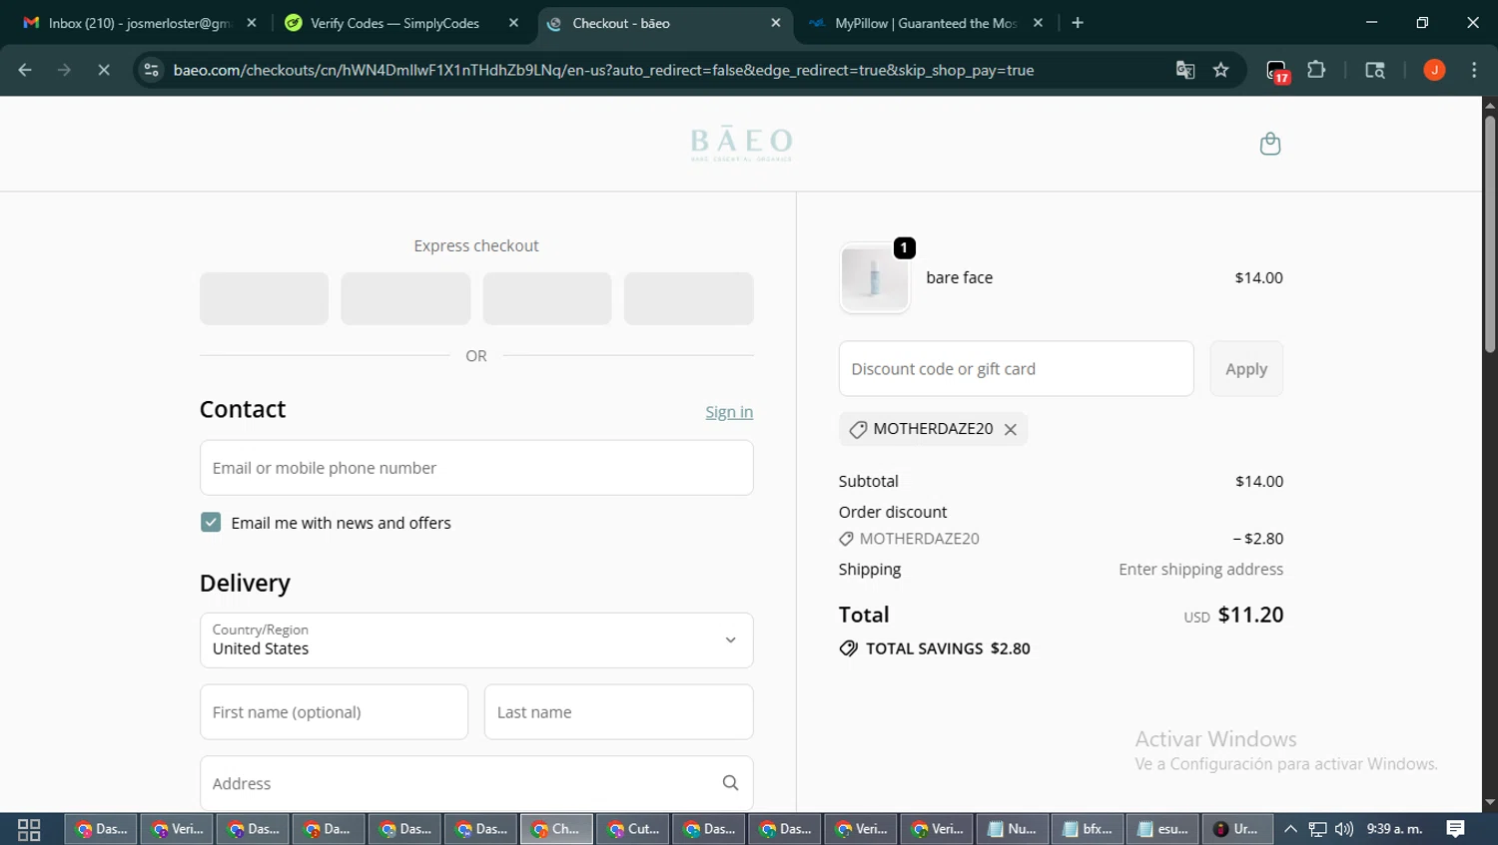Click the taskbar clock 9:39 a. m.

[x=1394, y=829]
